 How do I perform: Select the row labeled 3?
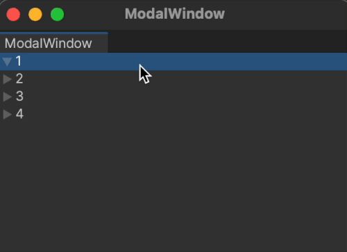click(173, 96)
